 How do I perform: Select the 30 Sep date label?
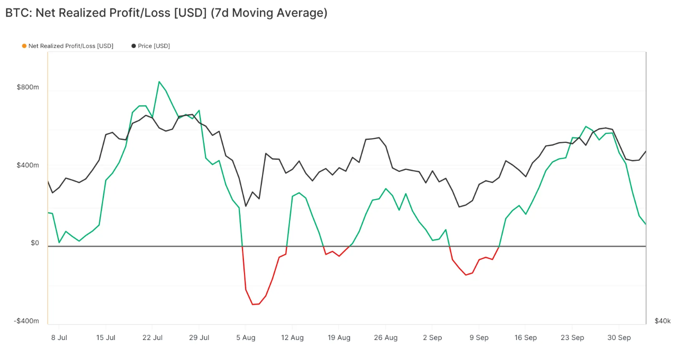click(x=619, y=338)
